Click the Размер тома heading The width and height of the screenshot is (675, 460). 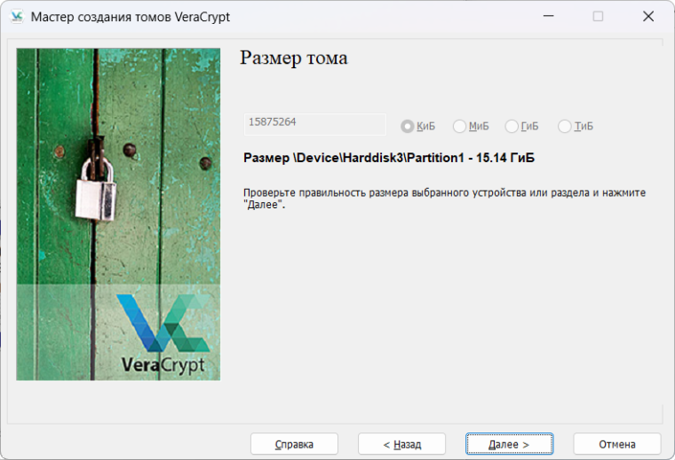[294, 58]
